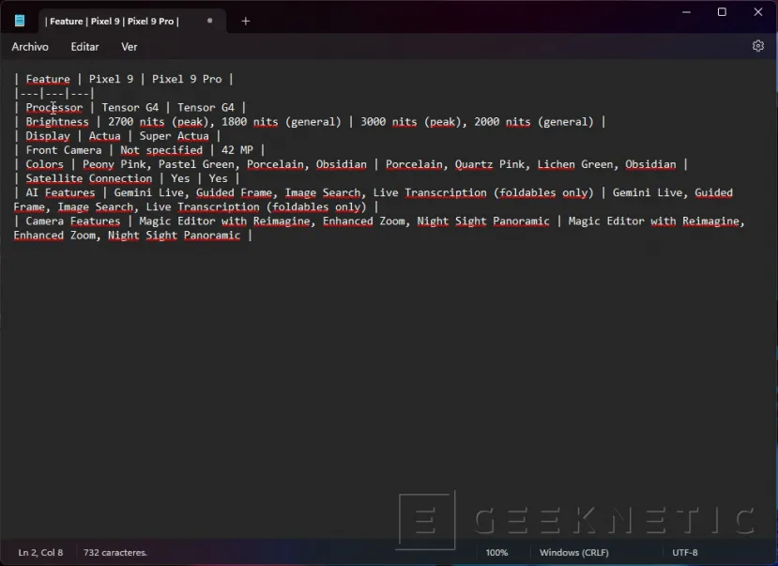Image resolution: width=778 pixels, height=566 pixels.
Task: Add a new tab with plus button
Action: [246, 21]
